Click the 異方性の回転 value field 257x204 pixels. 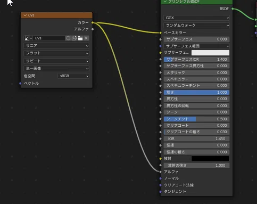pyautogui.click(x=196, y=105)
